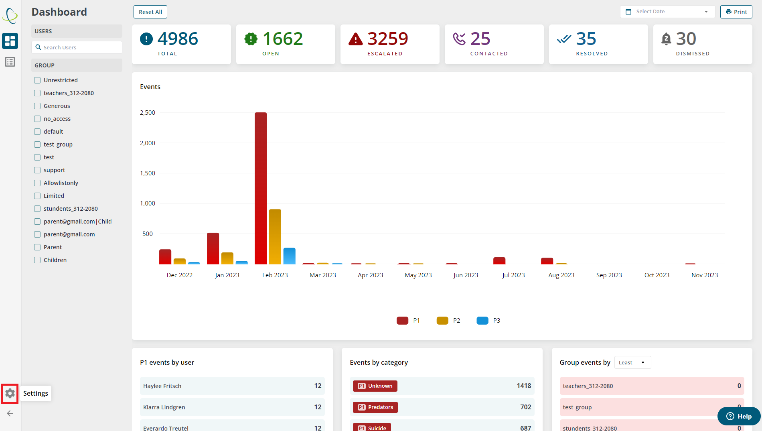Image resolution: width=762 pixels, height=431 pixels.
Task: Click the resolved double-checkmark icon
Action: (x=564, y=39)
